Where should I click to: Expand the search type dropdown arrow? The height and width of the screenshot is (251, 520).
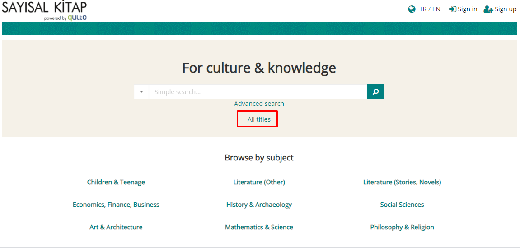141,91
